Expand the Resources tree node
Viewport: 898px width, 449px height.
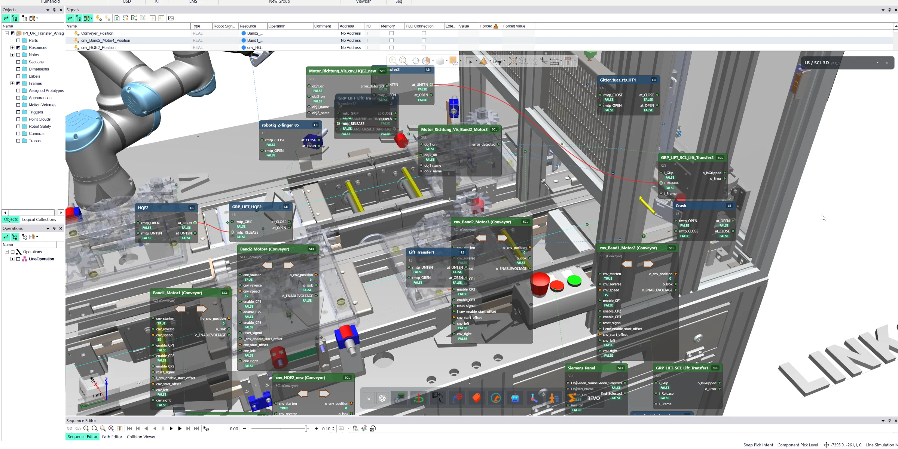coord(12,47)
